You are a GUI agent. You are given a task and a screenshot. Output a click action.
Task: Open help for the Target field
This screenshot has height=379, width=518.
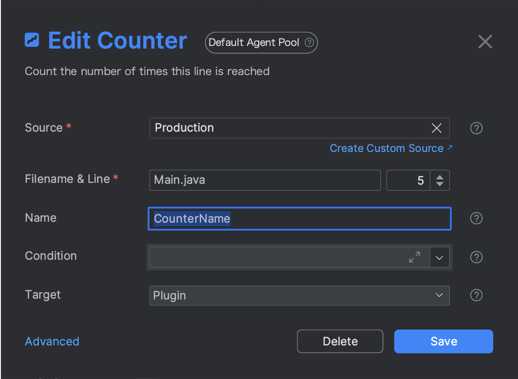[476, 295]
